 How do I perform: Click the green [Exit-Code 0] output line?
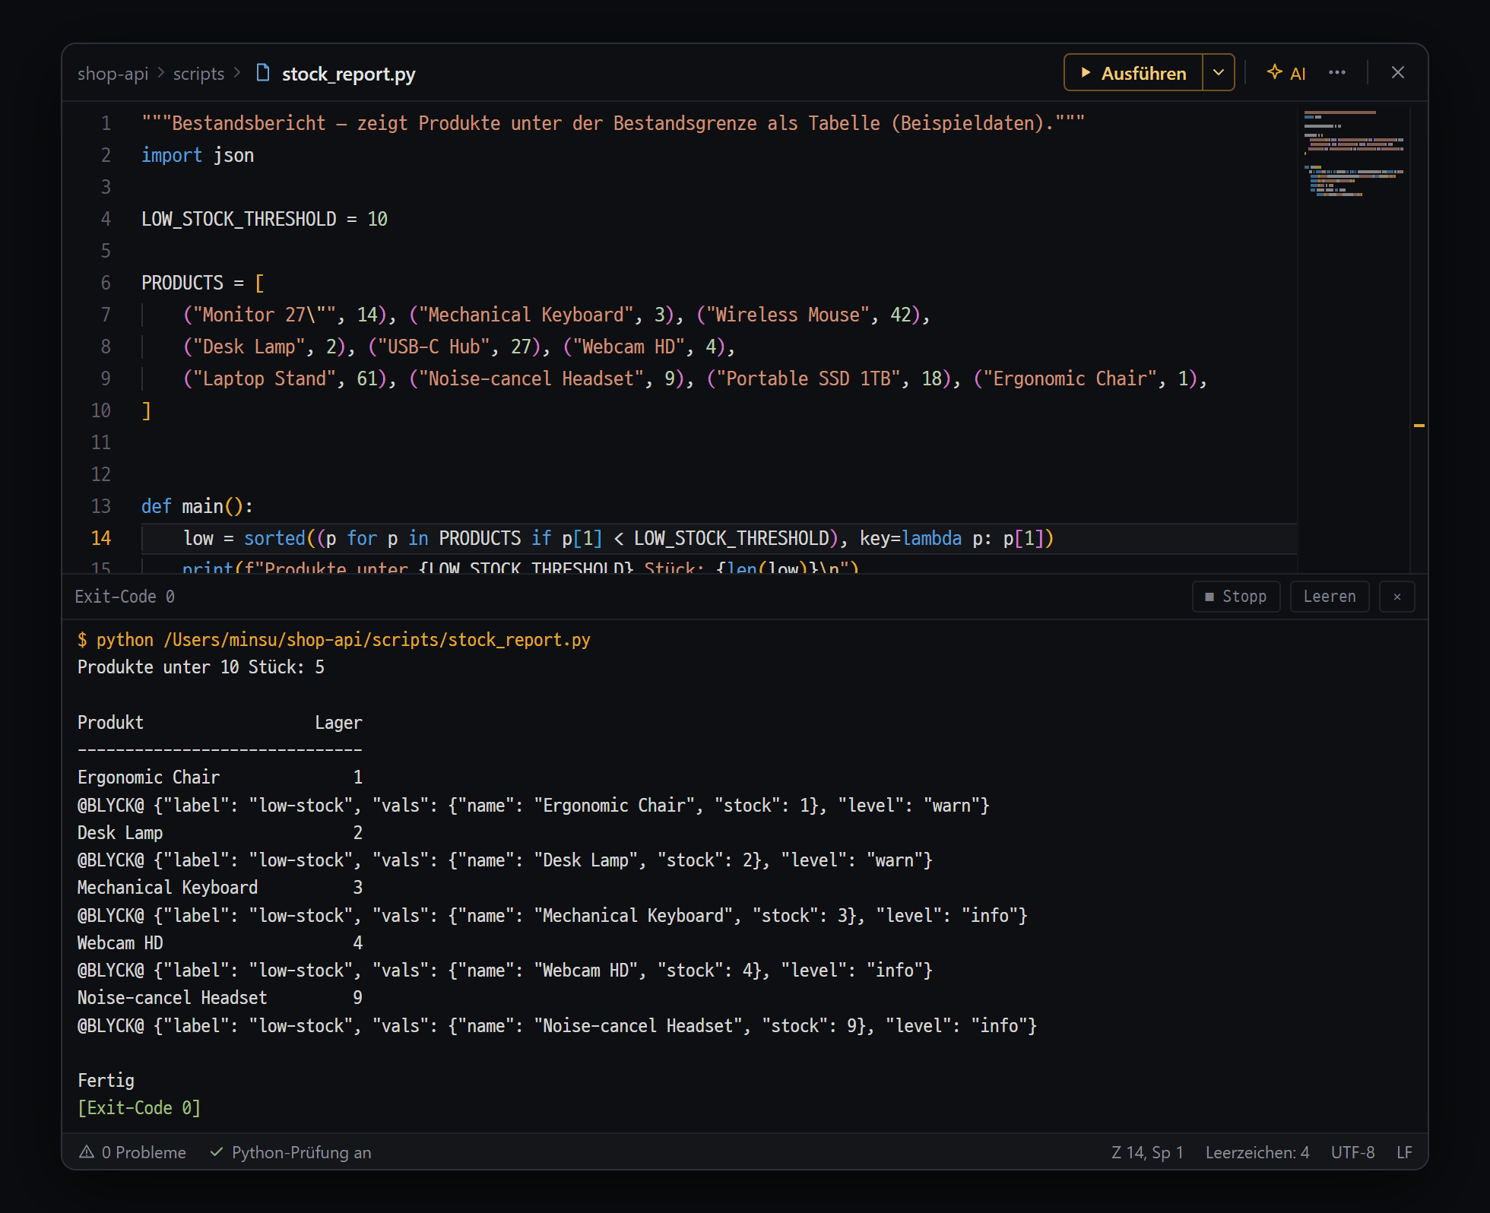pyautogui.click(x=139, y=1108)
